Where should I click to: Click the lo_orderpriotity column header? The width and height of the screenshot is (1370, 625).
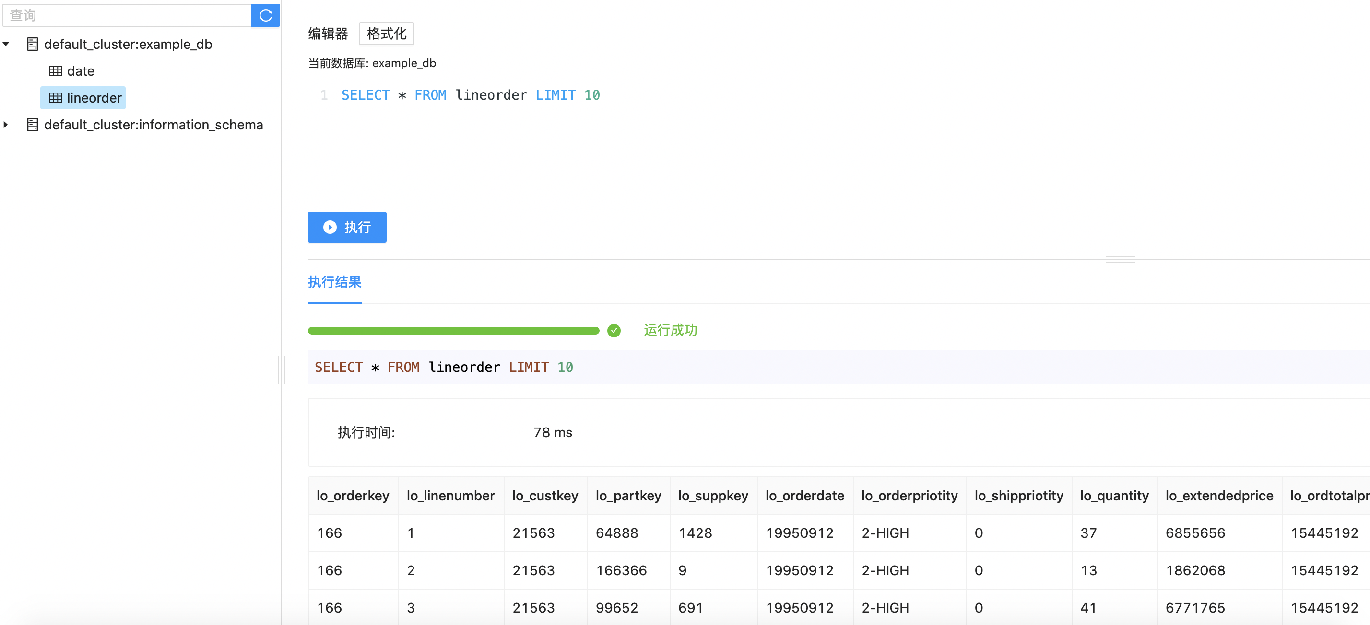[909, 496]
